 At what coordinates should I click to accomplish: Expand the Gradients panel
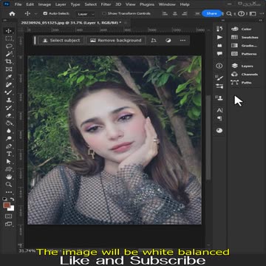coord(245,46)
